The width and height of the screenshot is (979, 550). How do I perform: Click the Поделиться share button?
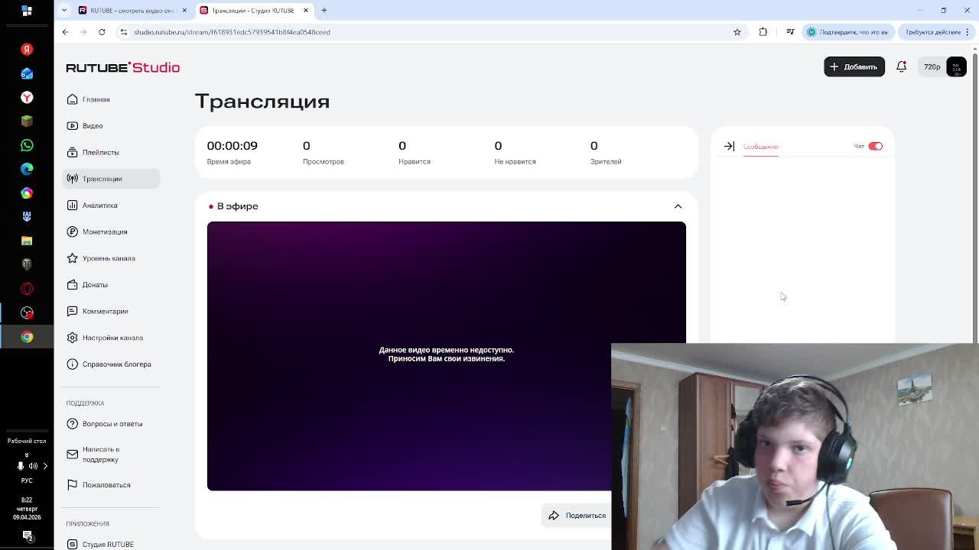point(577,516)
